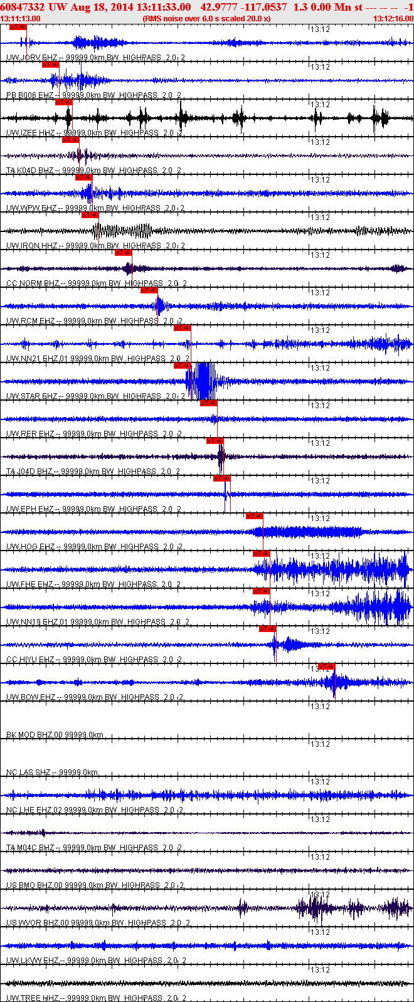This screenshot has width=414, height=1002.
Task: Select the TA.J04D BHZ station label
Action: click(x=93, y=472)
